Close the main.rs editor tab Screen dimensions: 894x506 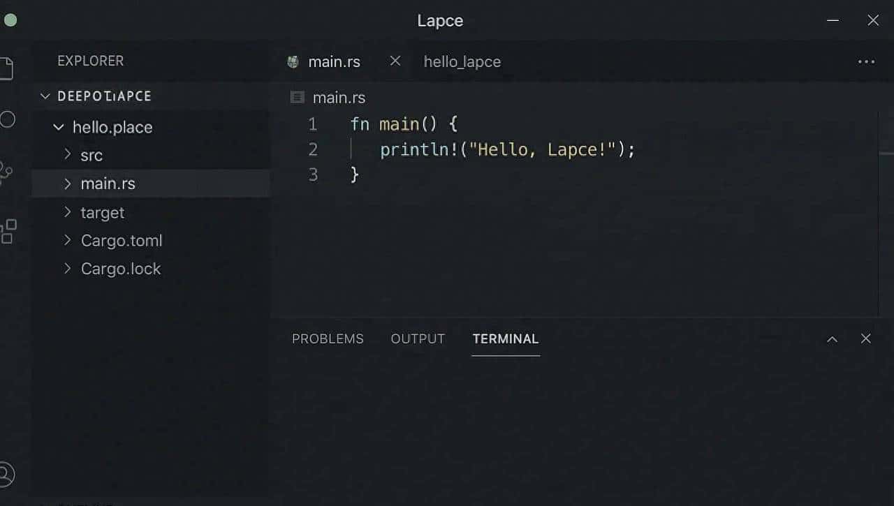[395, 61]
